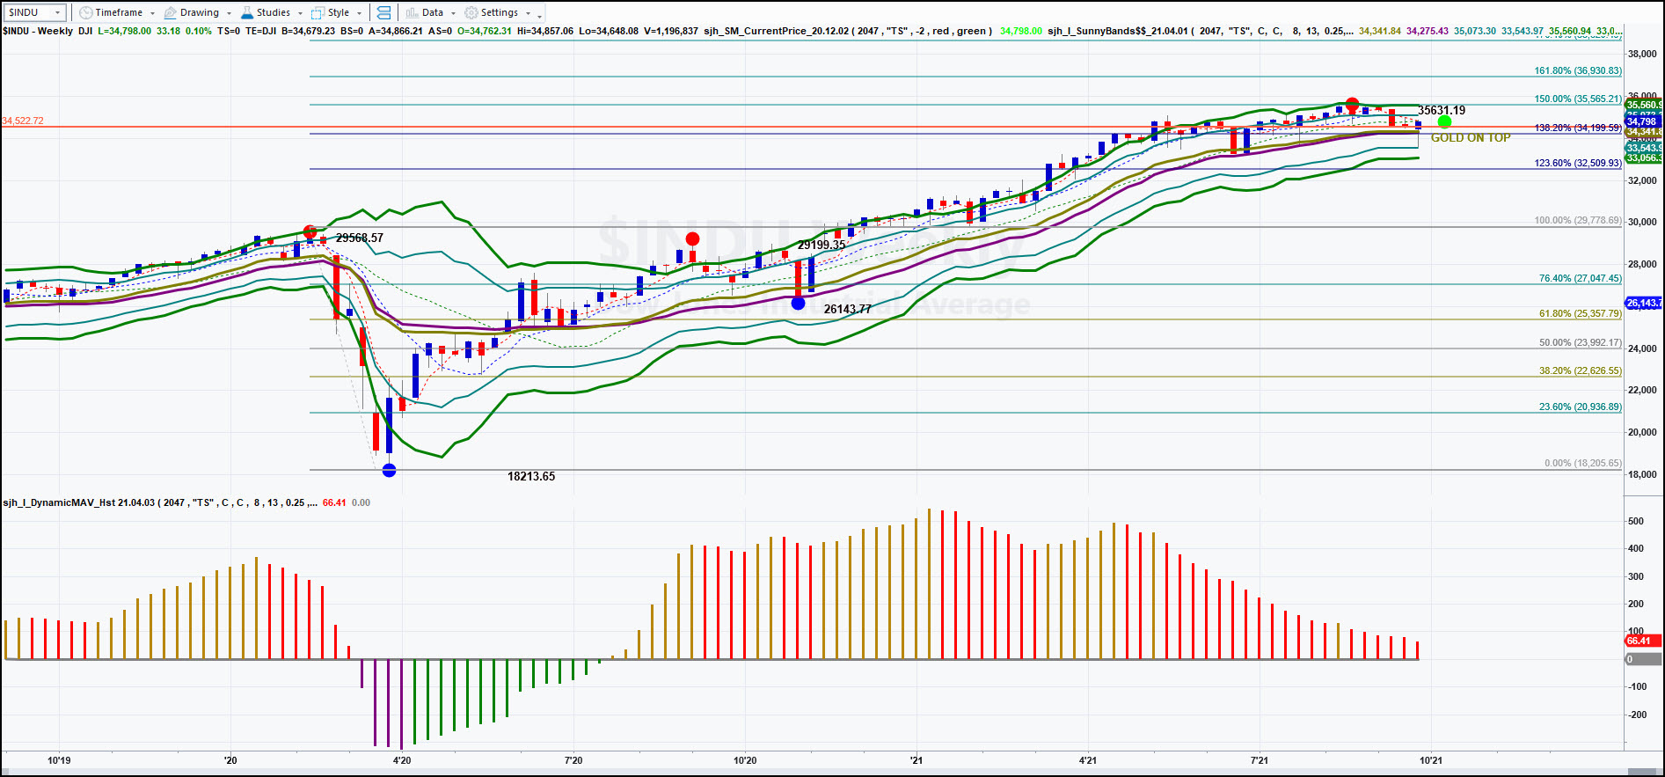1665x777 pixels.
Task: Click the $INDU - Weekly chart title
Action: pyautogui.click(x=38, y=31)
